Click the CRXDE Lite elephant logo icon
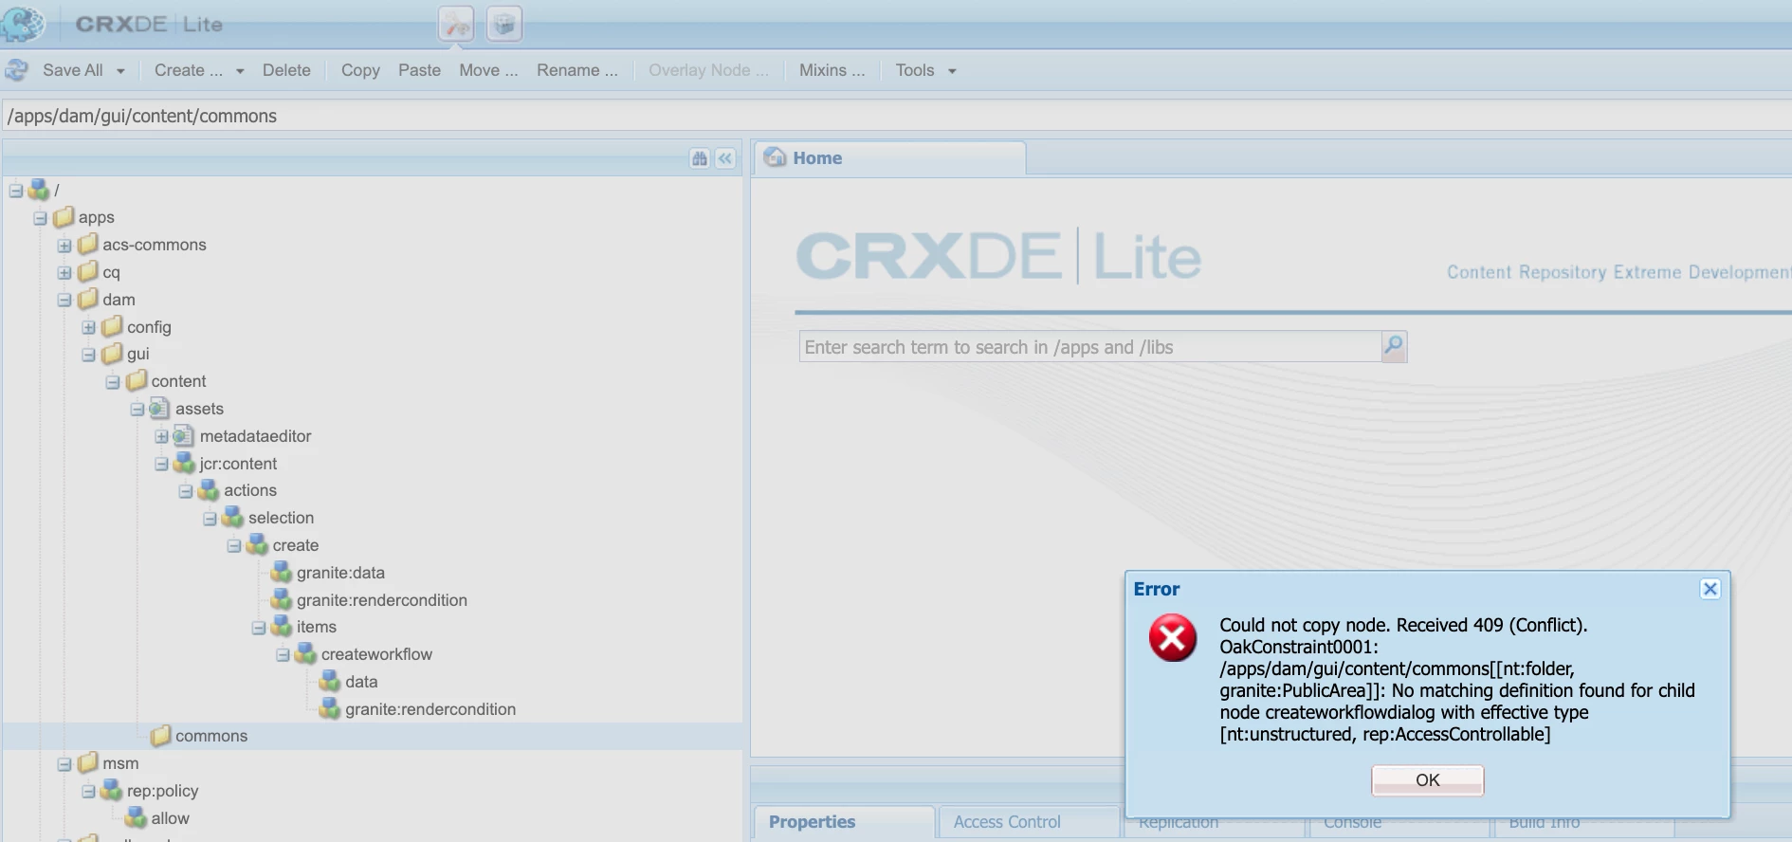Screen dimensions: 1792x842 click(x=23, y=23)
